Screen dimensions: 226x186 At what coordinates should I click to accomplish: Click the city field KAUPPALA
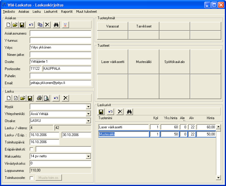tap(67, 69)
